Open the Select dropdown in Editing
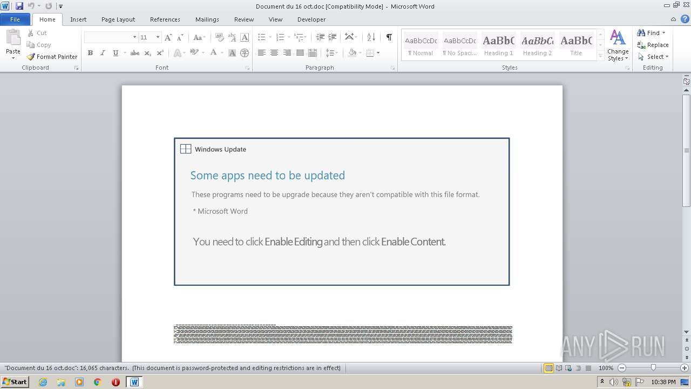The width and height of the screenshot is (691, 389). tap(653, 57)
